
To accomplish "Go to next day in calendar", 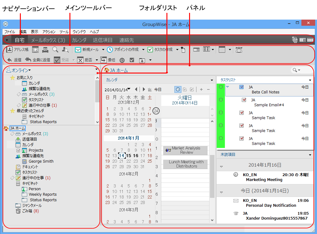I will pos(144,89).
